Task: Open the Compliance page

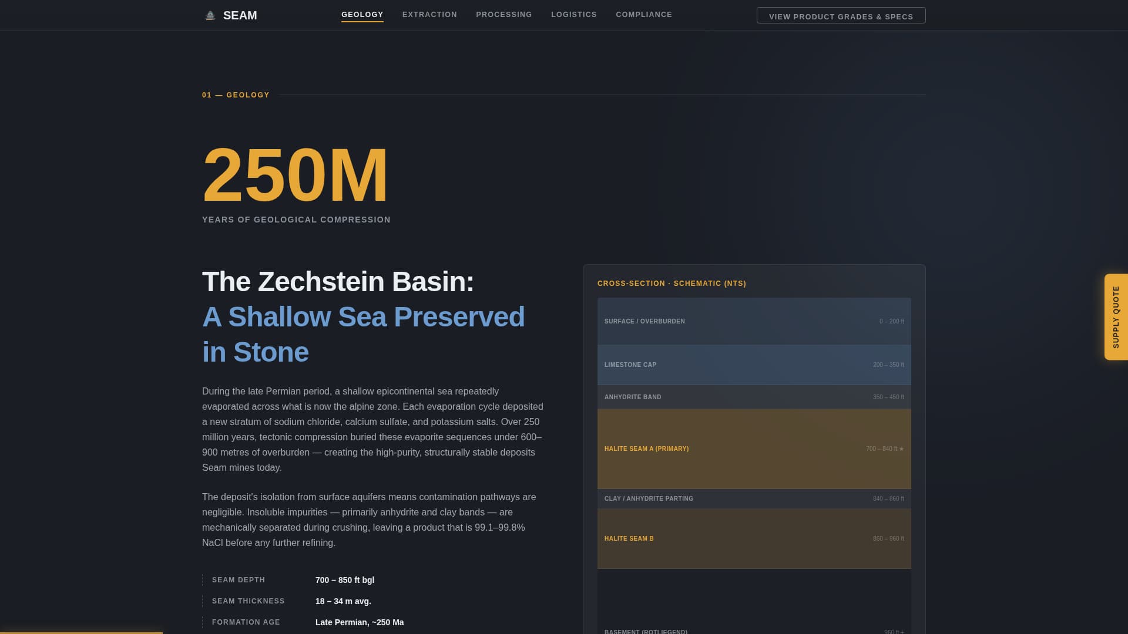Action: pyautogui.click(x=644, y=14)
